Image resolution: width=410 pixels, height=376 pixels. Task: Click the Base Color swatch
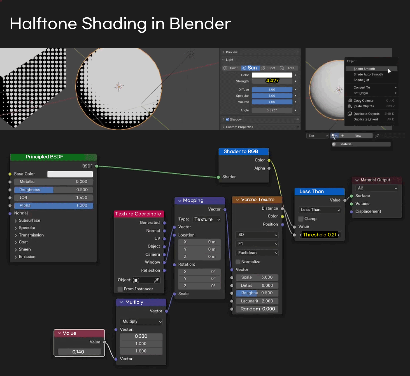click(70, 174)
